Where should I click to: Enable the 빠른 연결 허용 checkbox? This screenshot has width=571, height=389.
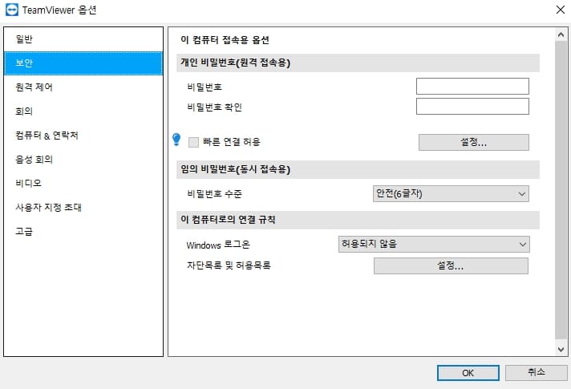coord(193,142)
